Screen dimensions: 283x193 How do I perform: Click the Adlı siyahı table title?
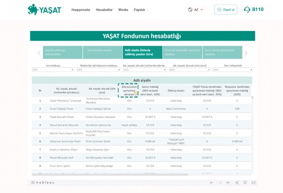point(142,80)
